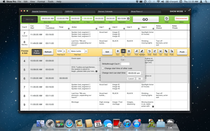Viewport: 210px width, 131px height.
Task: Open the Tools menu
Action: [x=50, y=2]
